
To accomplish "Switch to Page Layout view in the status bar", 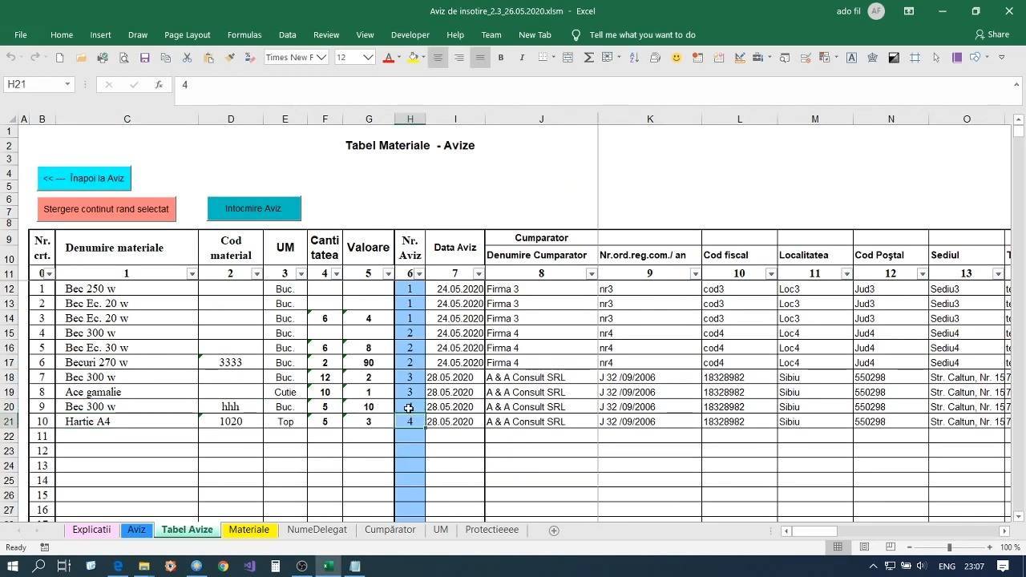I will (x=864, y=547).
